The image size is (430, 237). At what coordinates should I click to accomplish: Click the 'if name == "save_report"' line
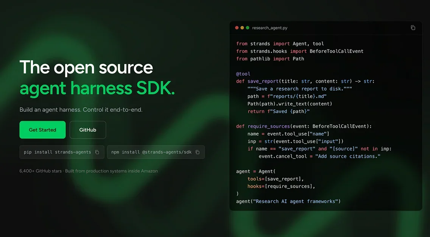click(x=319, y=149)
